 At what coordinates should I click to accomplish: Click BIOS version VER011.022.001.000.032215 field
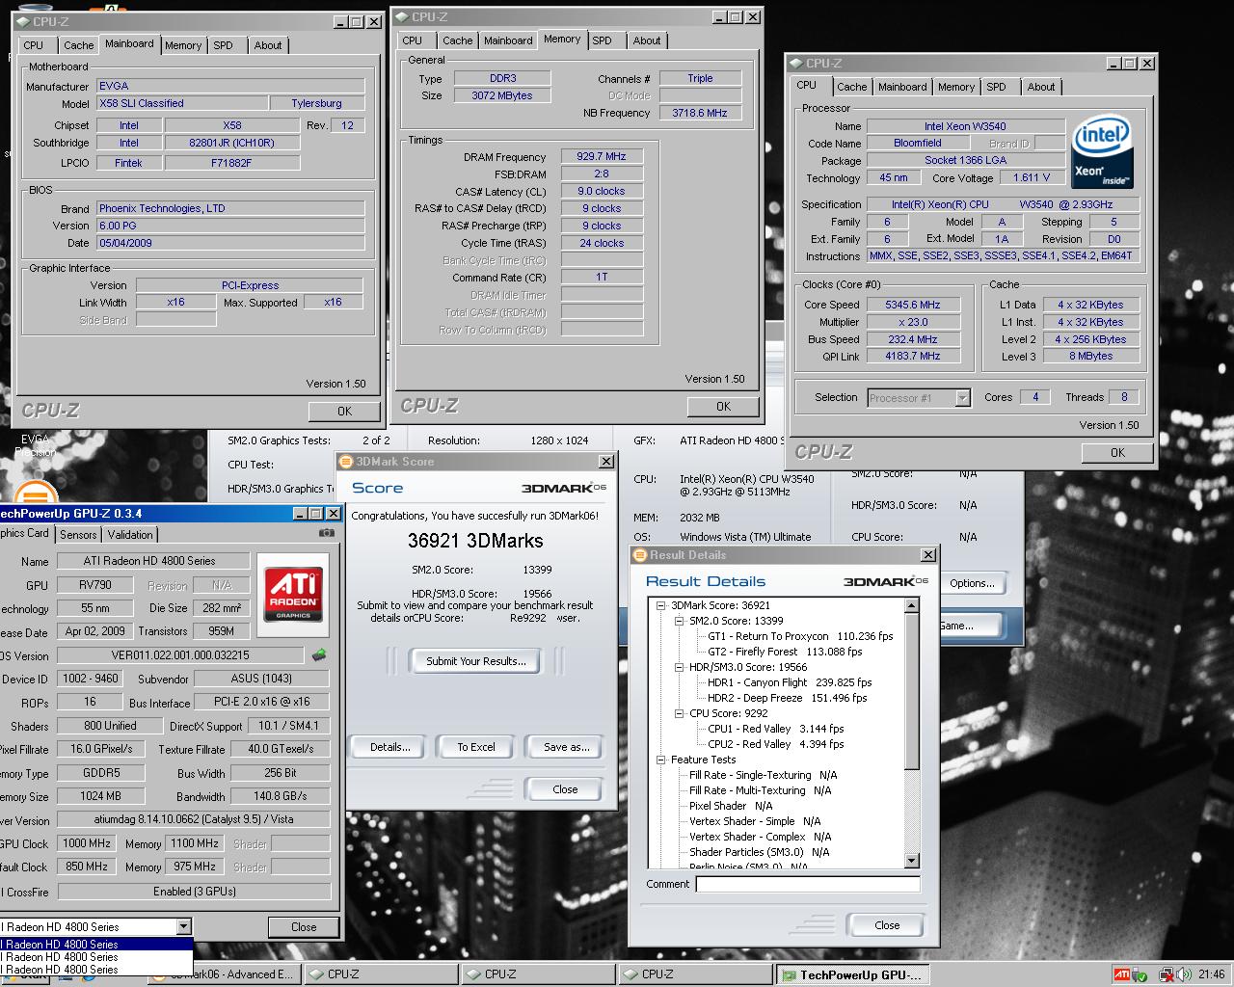(x=180, y=655)
